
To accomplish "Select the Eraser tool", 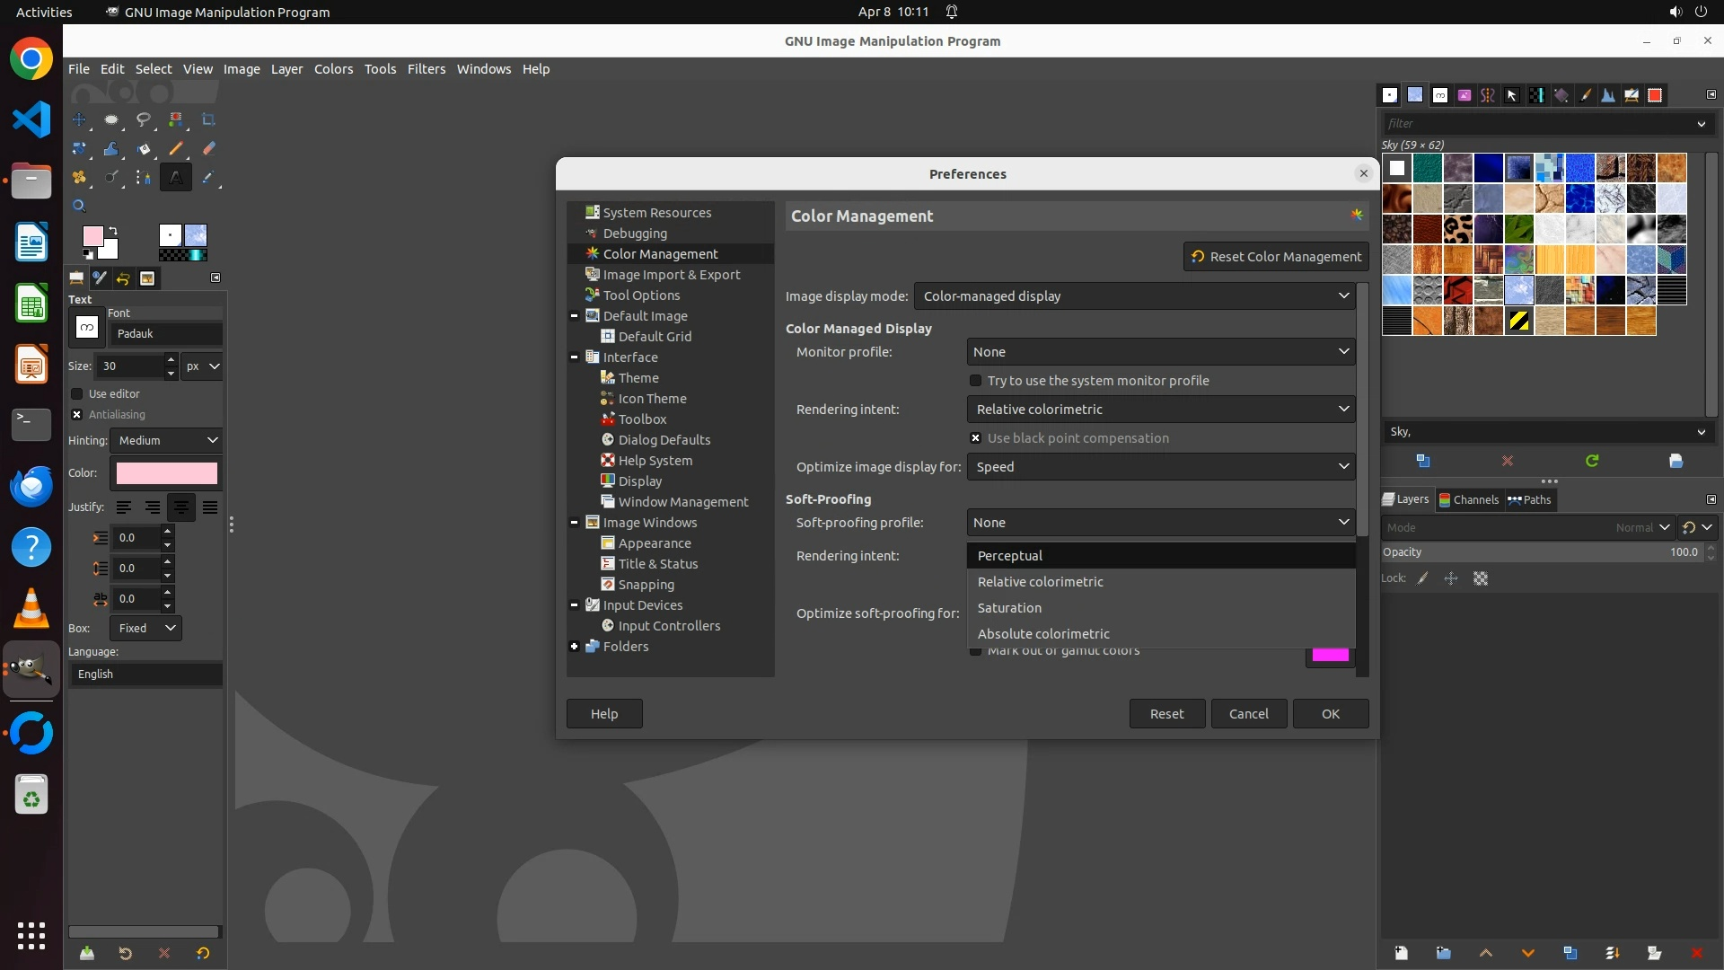I will tap(208, 149).
